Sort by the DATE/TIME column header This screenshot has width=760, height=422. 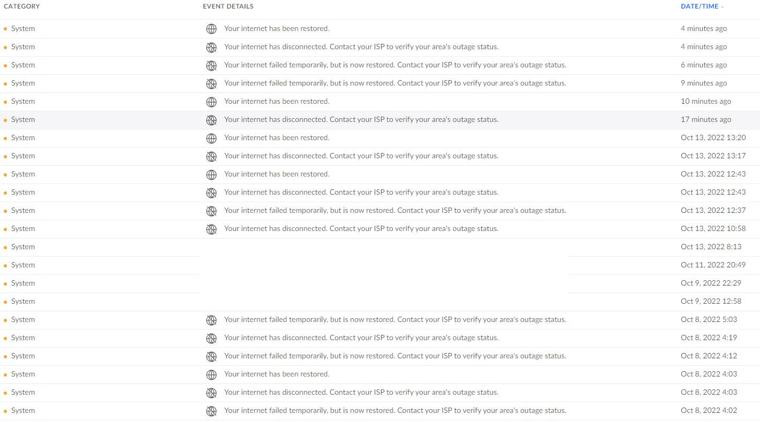pos(700,6)
